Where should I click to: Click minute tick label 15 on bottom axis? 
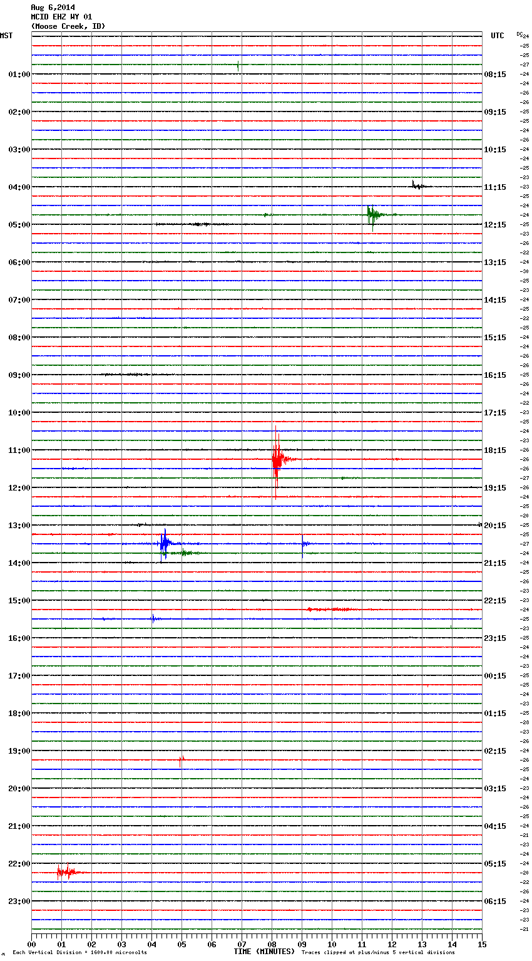pos(481,944)
